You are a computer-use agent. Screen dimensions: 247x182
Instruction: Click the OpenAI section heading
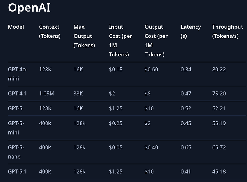[29, 8]
